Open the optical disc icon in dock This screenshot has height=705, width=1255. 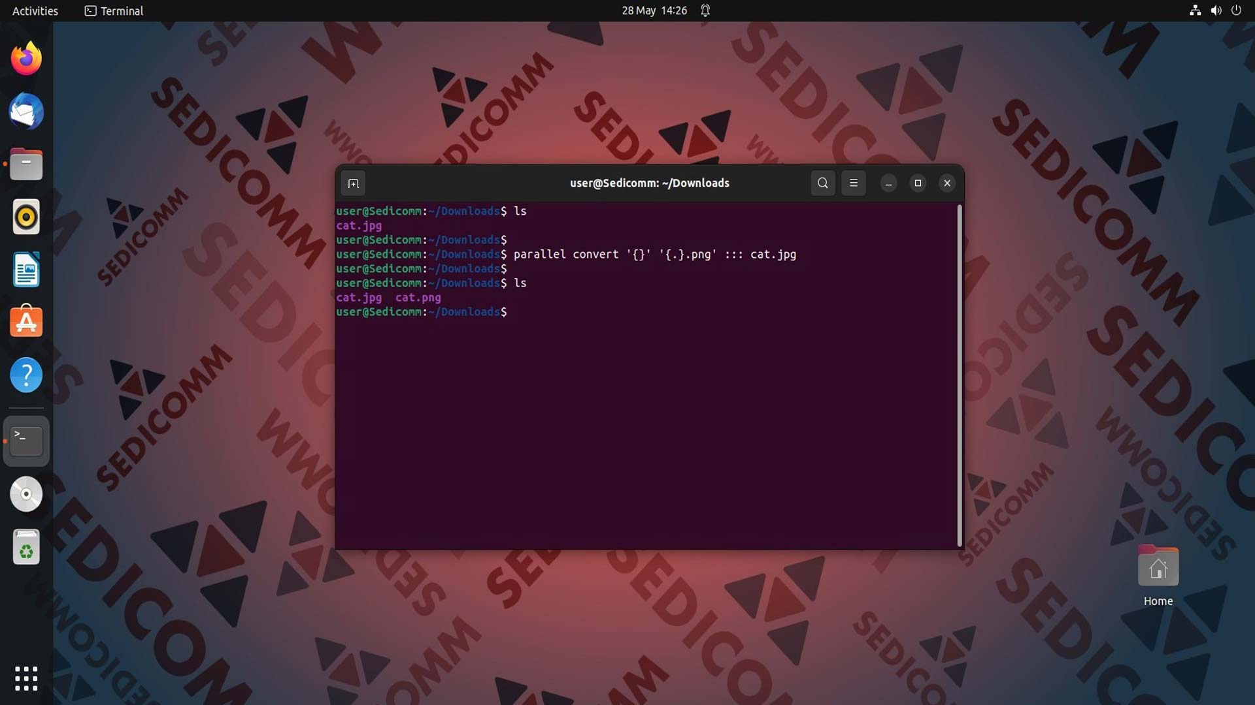pyautogui.click(x=26, y=494)
